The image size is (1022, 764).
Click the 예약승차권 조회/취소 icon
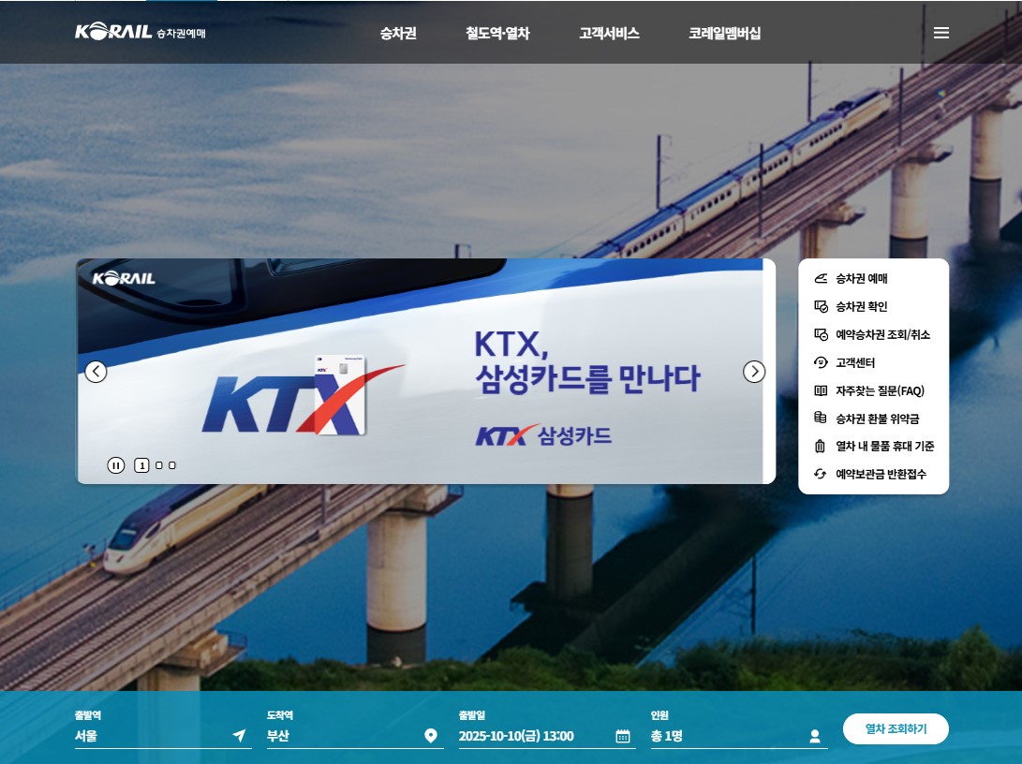coord(821,335)
